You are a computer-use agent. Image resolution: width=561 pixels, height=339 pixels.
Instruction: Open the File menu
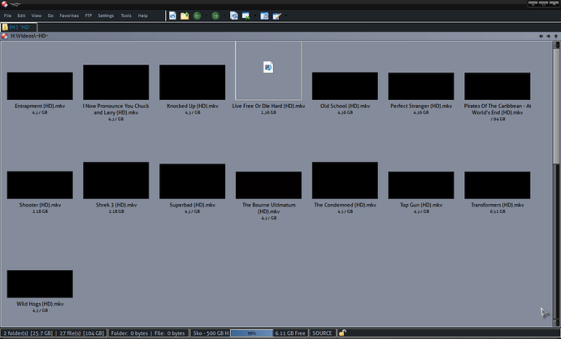coord(7,15)
